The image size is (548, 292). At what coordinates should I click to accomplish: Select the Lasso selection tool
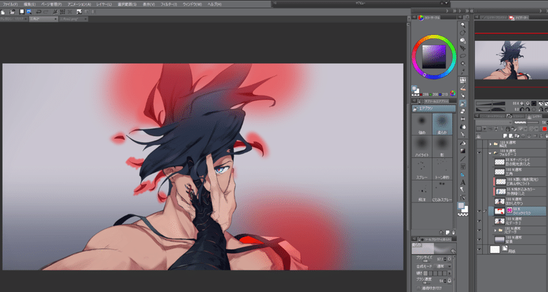point(463,56)
